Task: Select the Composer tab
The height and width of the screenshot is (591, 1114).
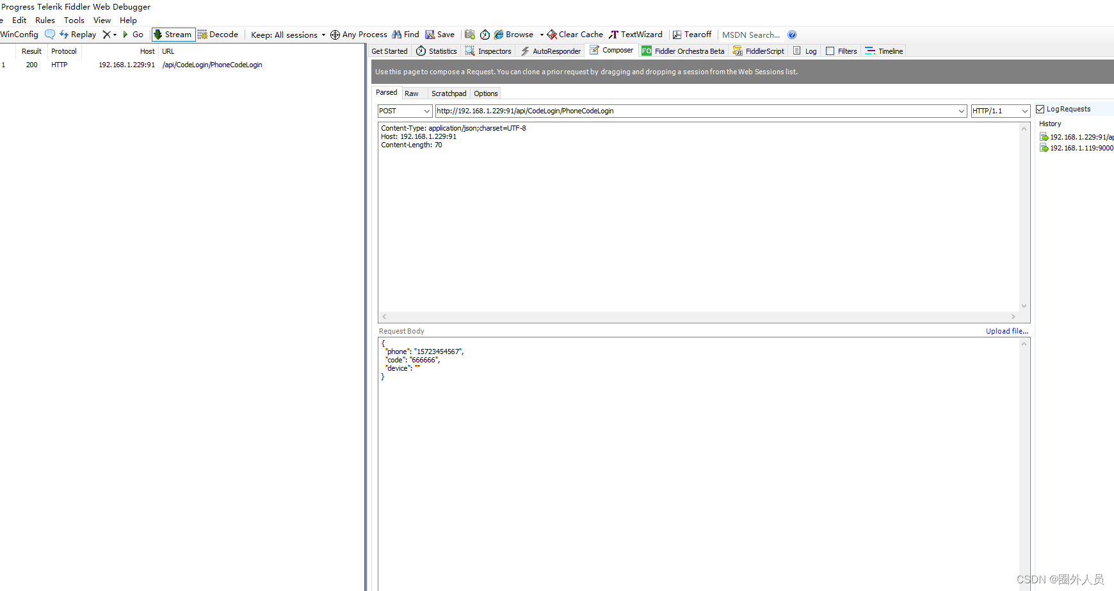Action: 611,51
